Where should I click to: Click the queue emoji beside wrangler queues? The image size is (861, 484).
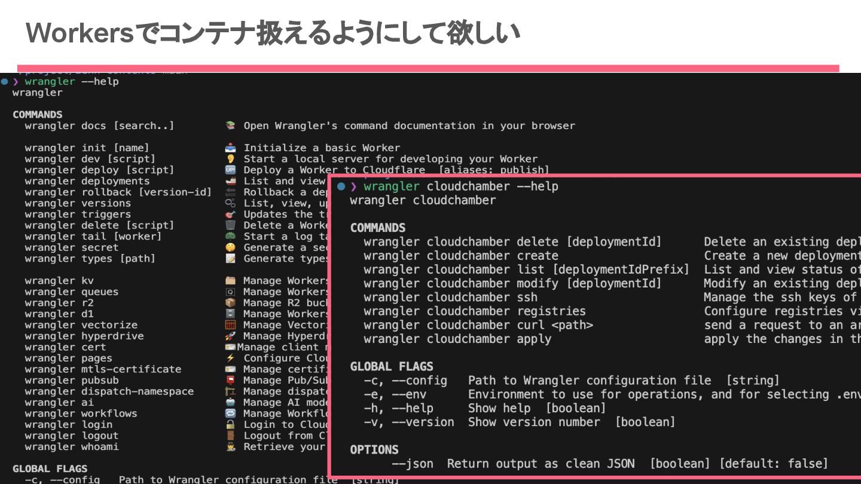coord(230,292)
